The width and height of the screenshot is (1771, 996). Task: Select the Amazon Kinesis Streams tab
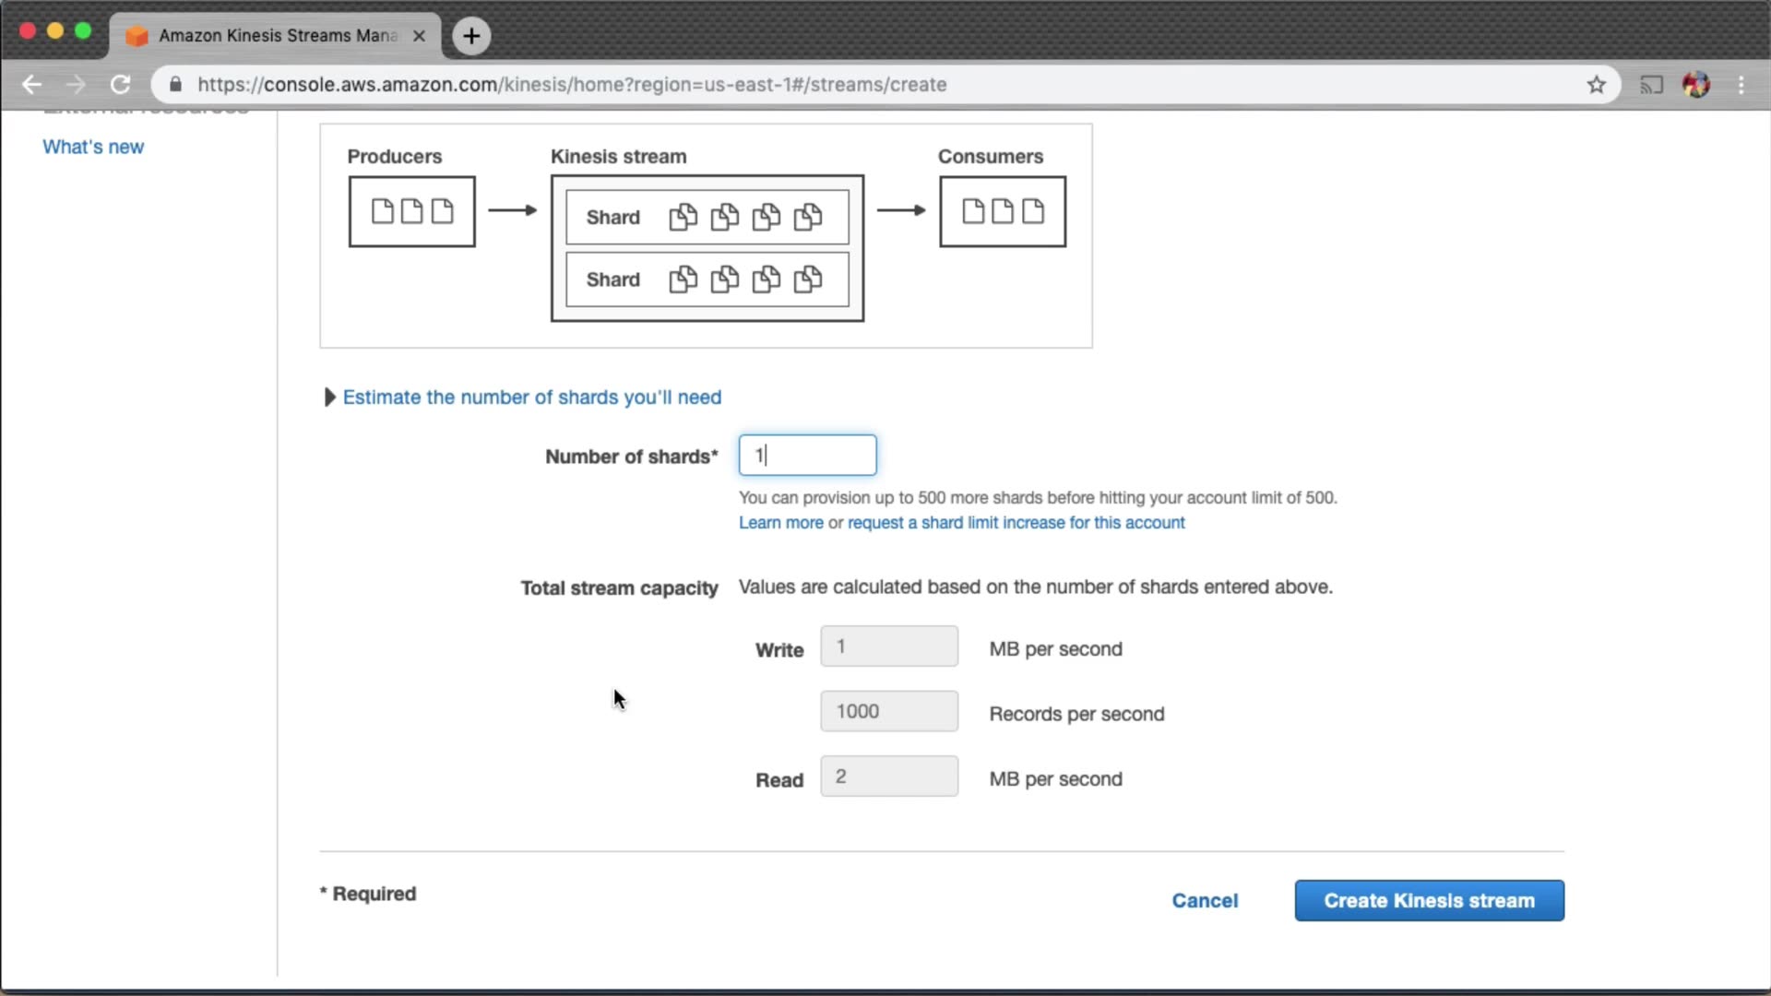pos(277,36)
